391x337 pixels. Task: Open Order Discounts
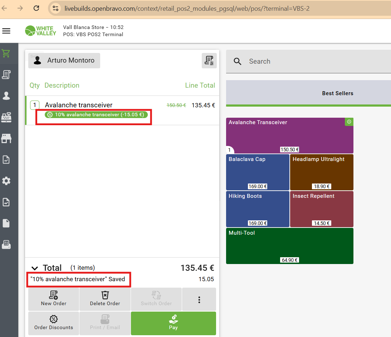pyautogui.click(x=54, y=323)
